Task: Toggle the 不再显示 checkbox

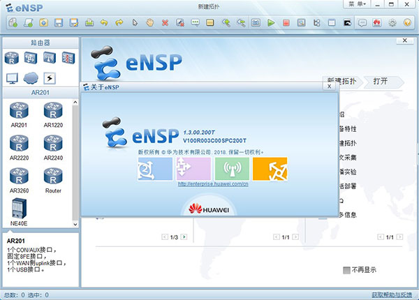Action: coord(346,270)
